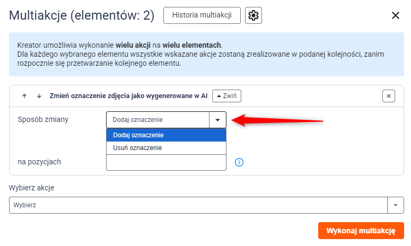
Task: Run with Wykonaj multiakcję button
Action: pos(361,231)
